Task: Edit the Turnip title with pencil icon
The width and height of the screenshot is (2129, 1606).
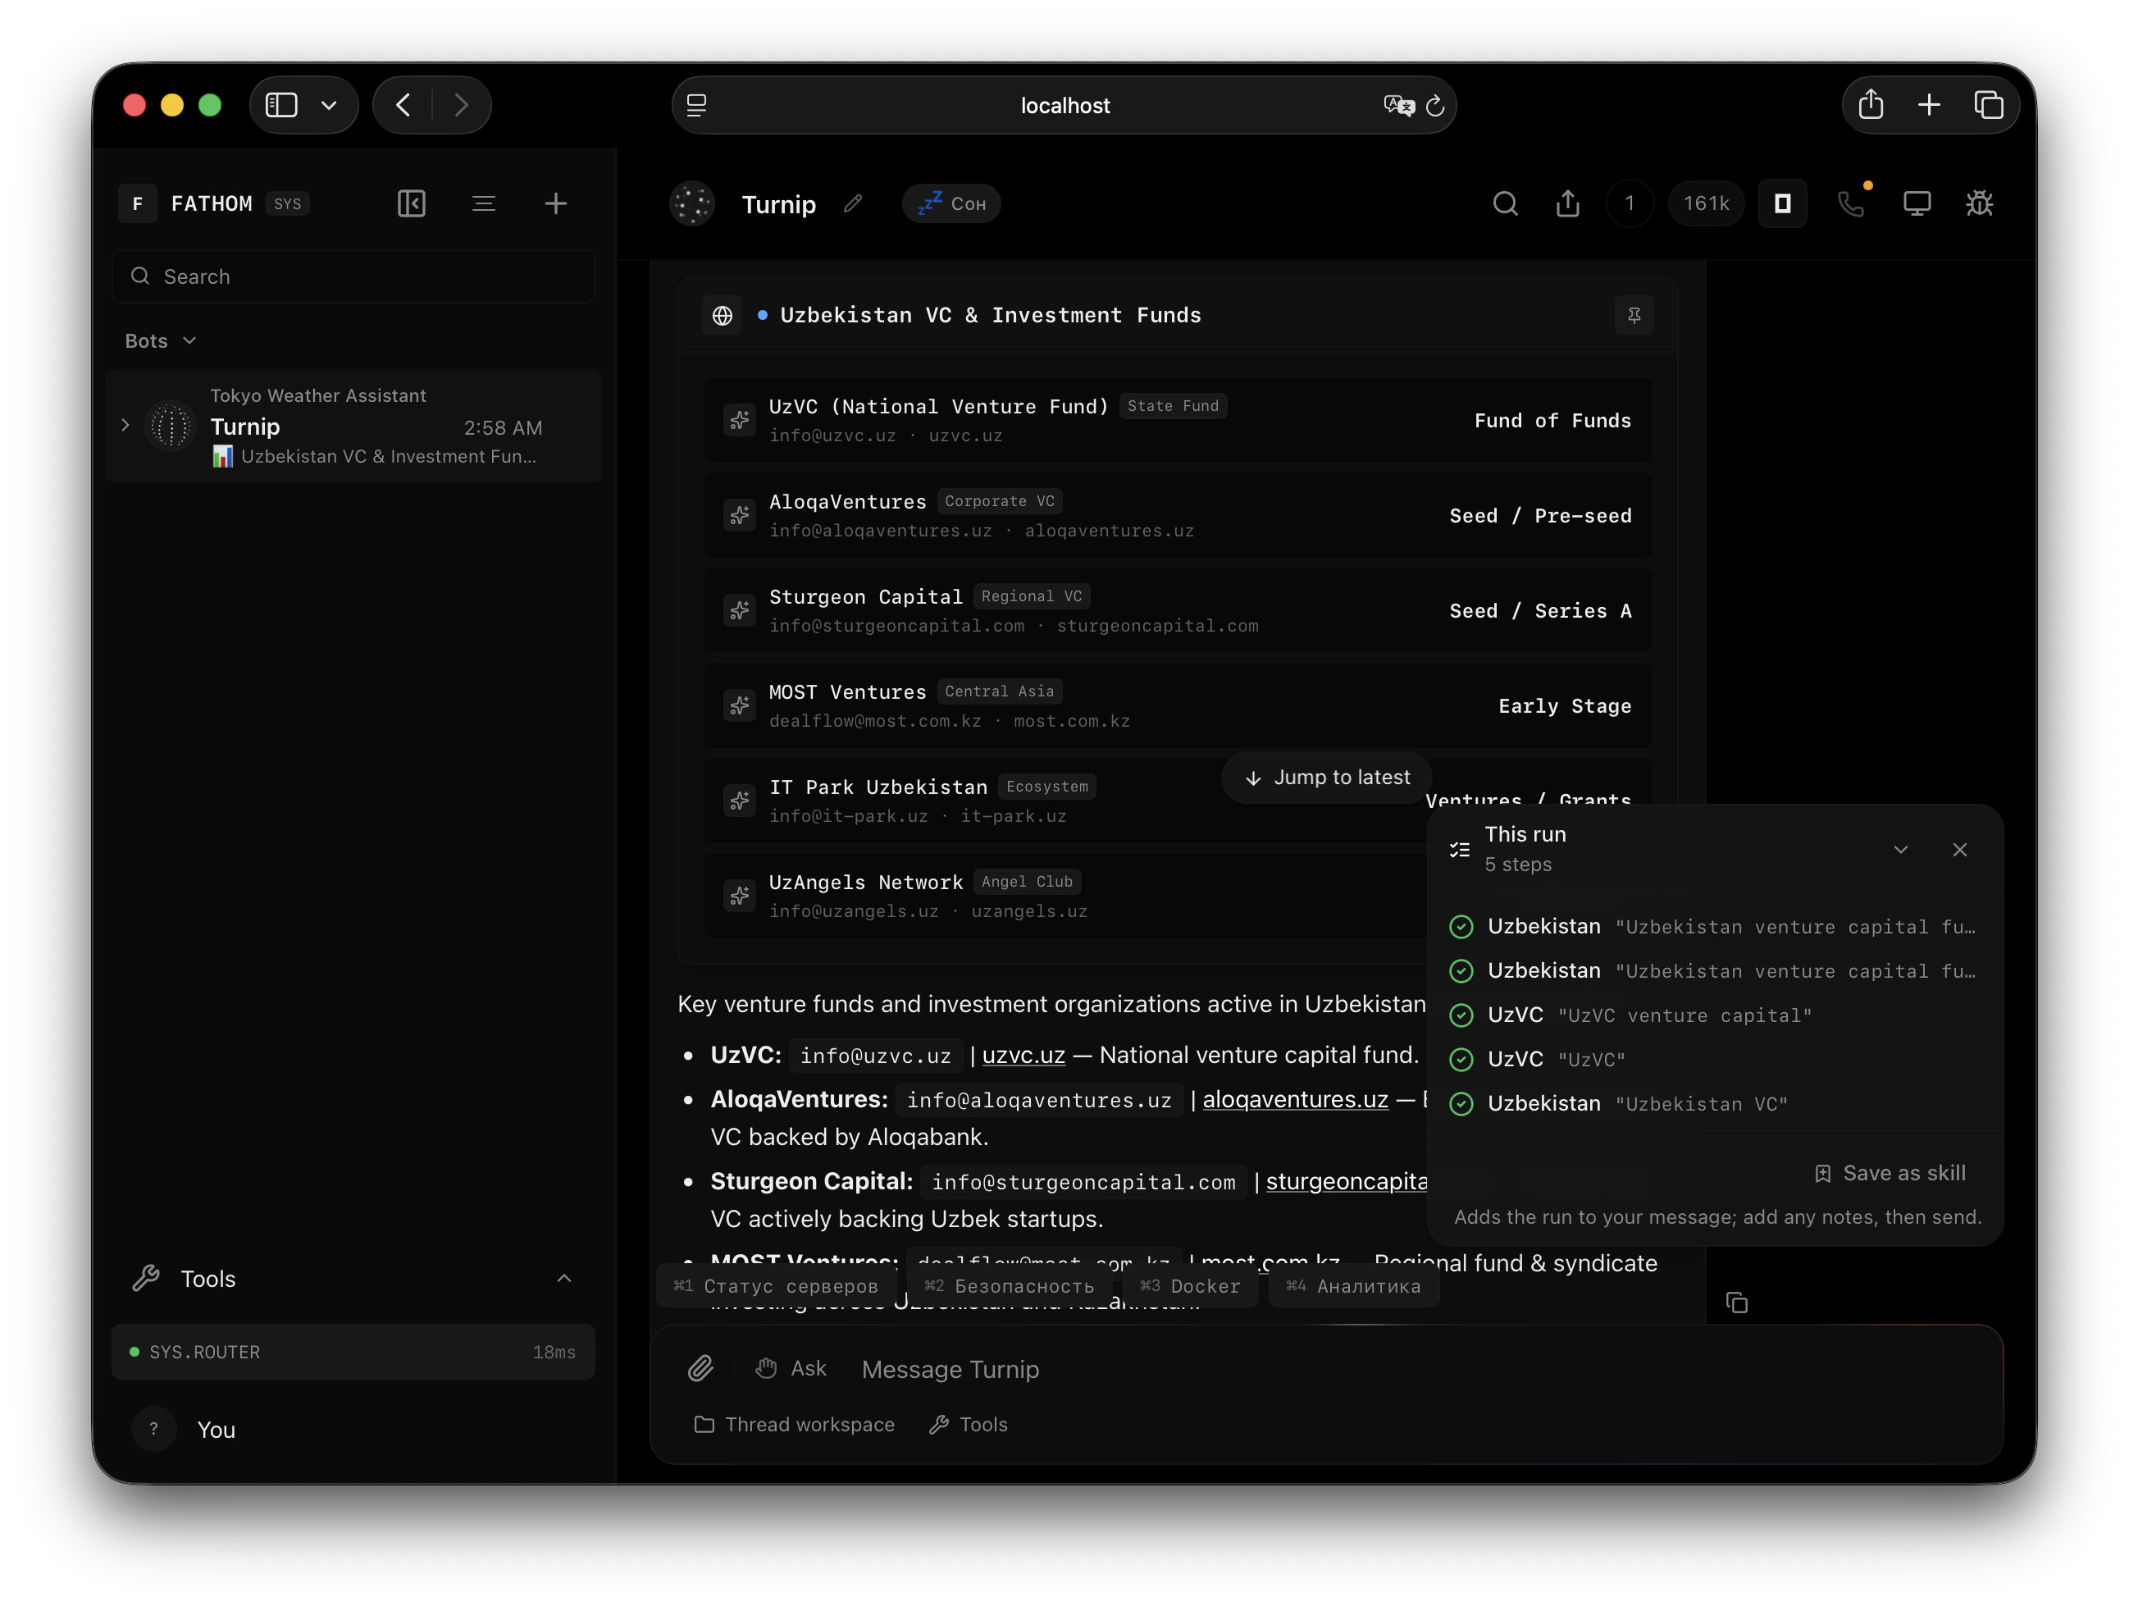Action: 853,203
